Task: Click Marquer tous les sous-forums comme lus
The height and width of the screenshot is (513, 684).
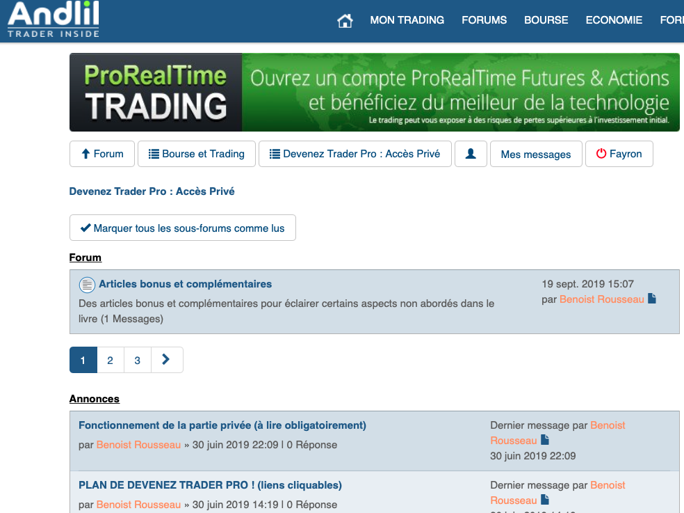Action: [x=182, y=228]
